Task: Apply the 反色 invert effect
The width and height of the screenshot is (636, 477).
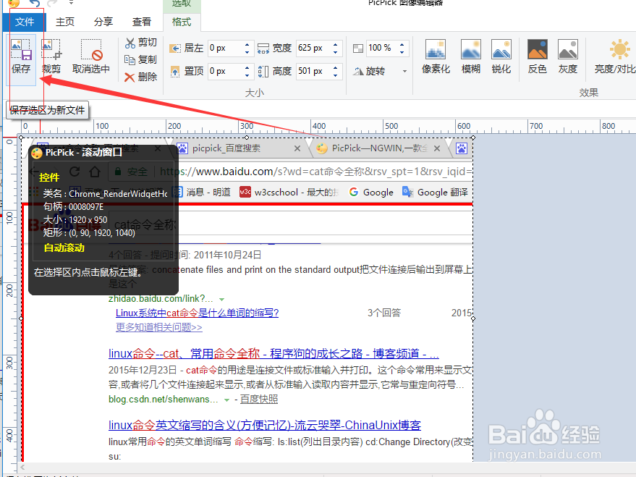Action: (538, 56)
